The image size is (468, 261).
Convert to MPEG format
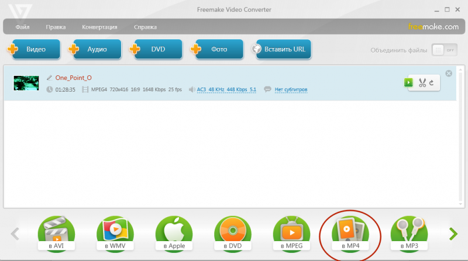[291, 234]
